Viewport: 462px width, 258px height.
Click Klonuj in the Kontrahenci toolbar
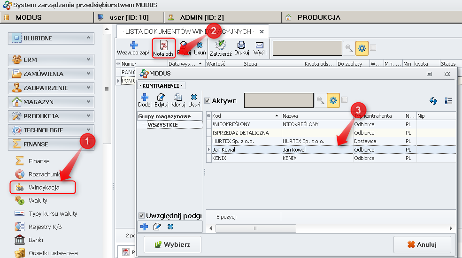(x=178, y=100)
